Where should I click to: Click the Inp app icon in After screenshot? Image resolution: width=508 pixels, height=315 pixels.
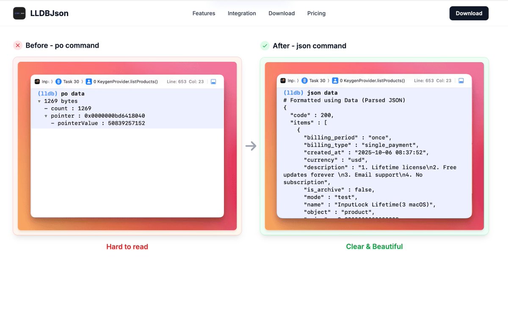pyautogui.click(x=283, y=80)
